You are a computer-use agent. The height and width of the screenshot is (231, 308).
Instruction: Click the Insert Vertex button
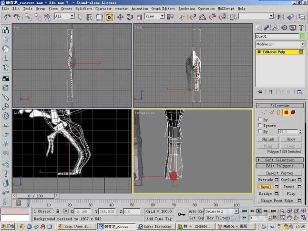(x=279, y=173)
